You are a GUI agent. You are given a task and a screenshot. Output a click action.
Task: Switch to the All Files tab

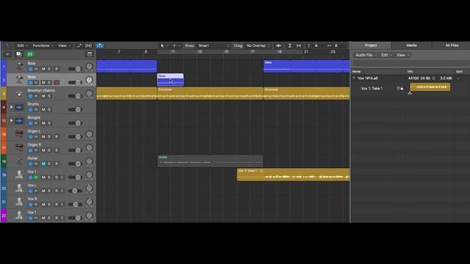(452, 45)
